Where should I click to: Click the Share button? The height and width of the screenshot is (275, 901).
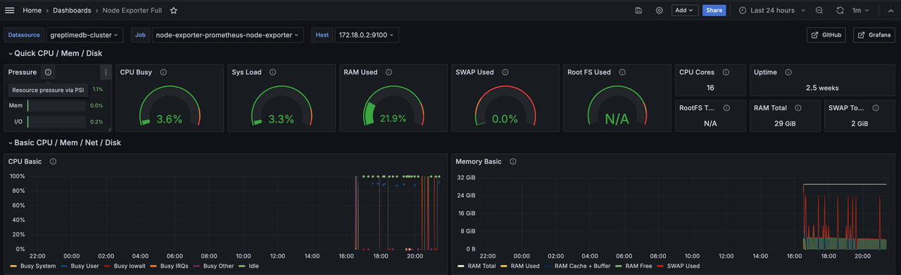714,11
